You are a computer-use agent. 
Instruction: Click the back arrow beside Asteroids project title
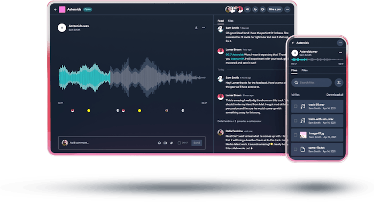[x=56, y=10]
